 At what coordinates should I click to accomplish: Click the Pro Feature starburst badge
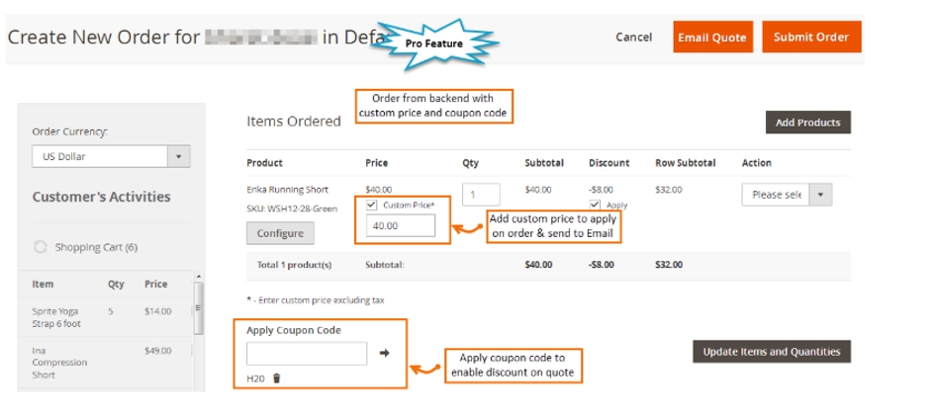[x=435, y=43]
